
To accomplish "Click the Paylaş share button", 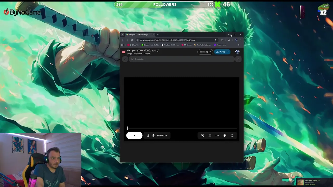I will click(x=221, y=52).
